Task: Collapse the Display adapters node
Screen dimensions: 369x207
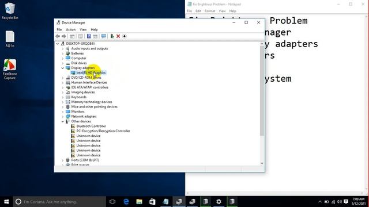Action: [x=63, y=68]
